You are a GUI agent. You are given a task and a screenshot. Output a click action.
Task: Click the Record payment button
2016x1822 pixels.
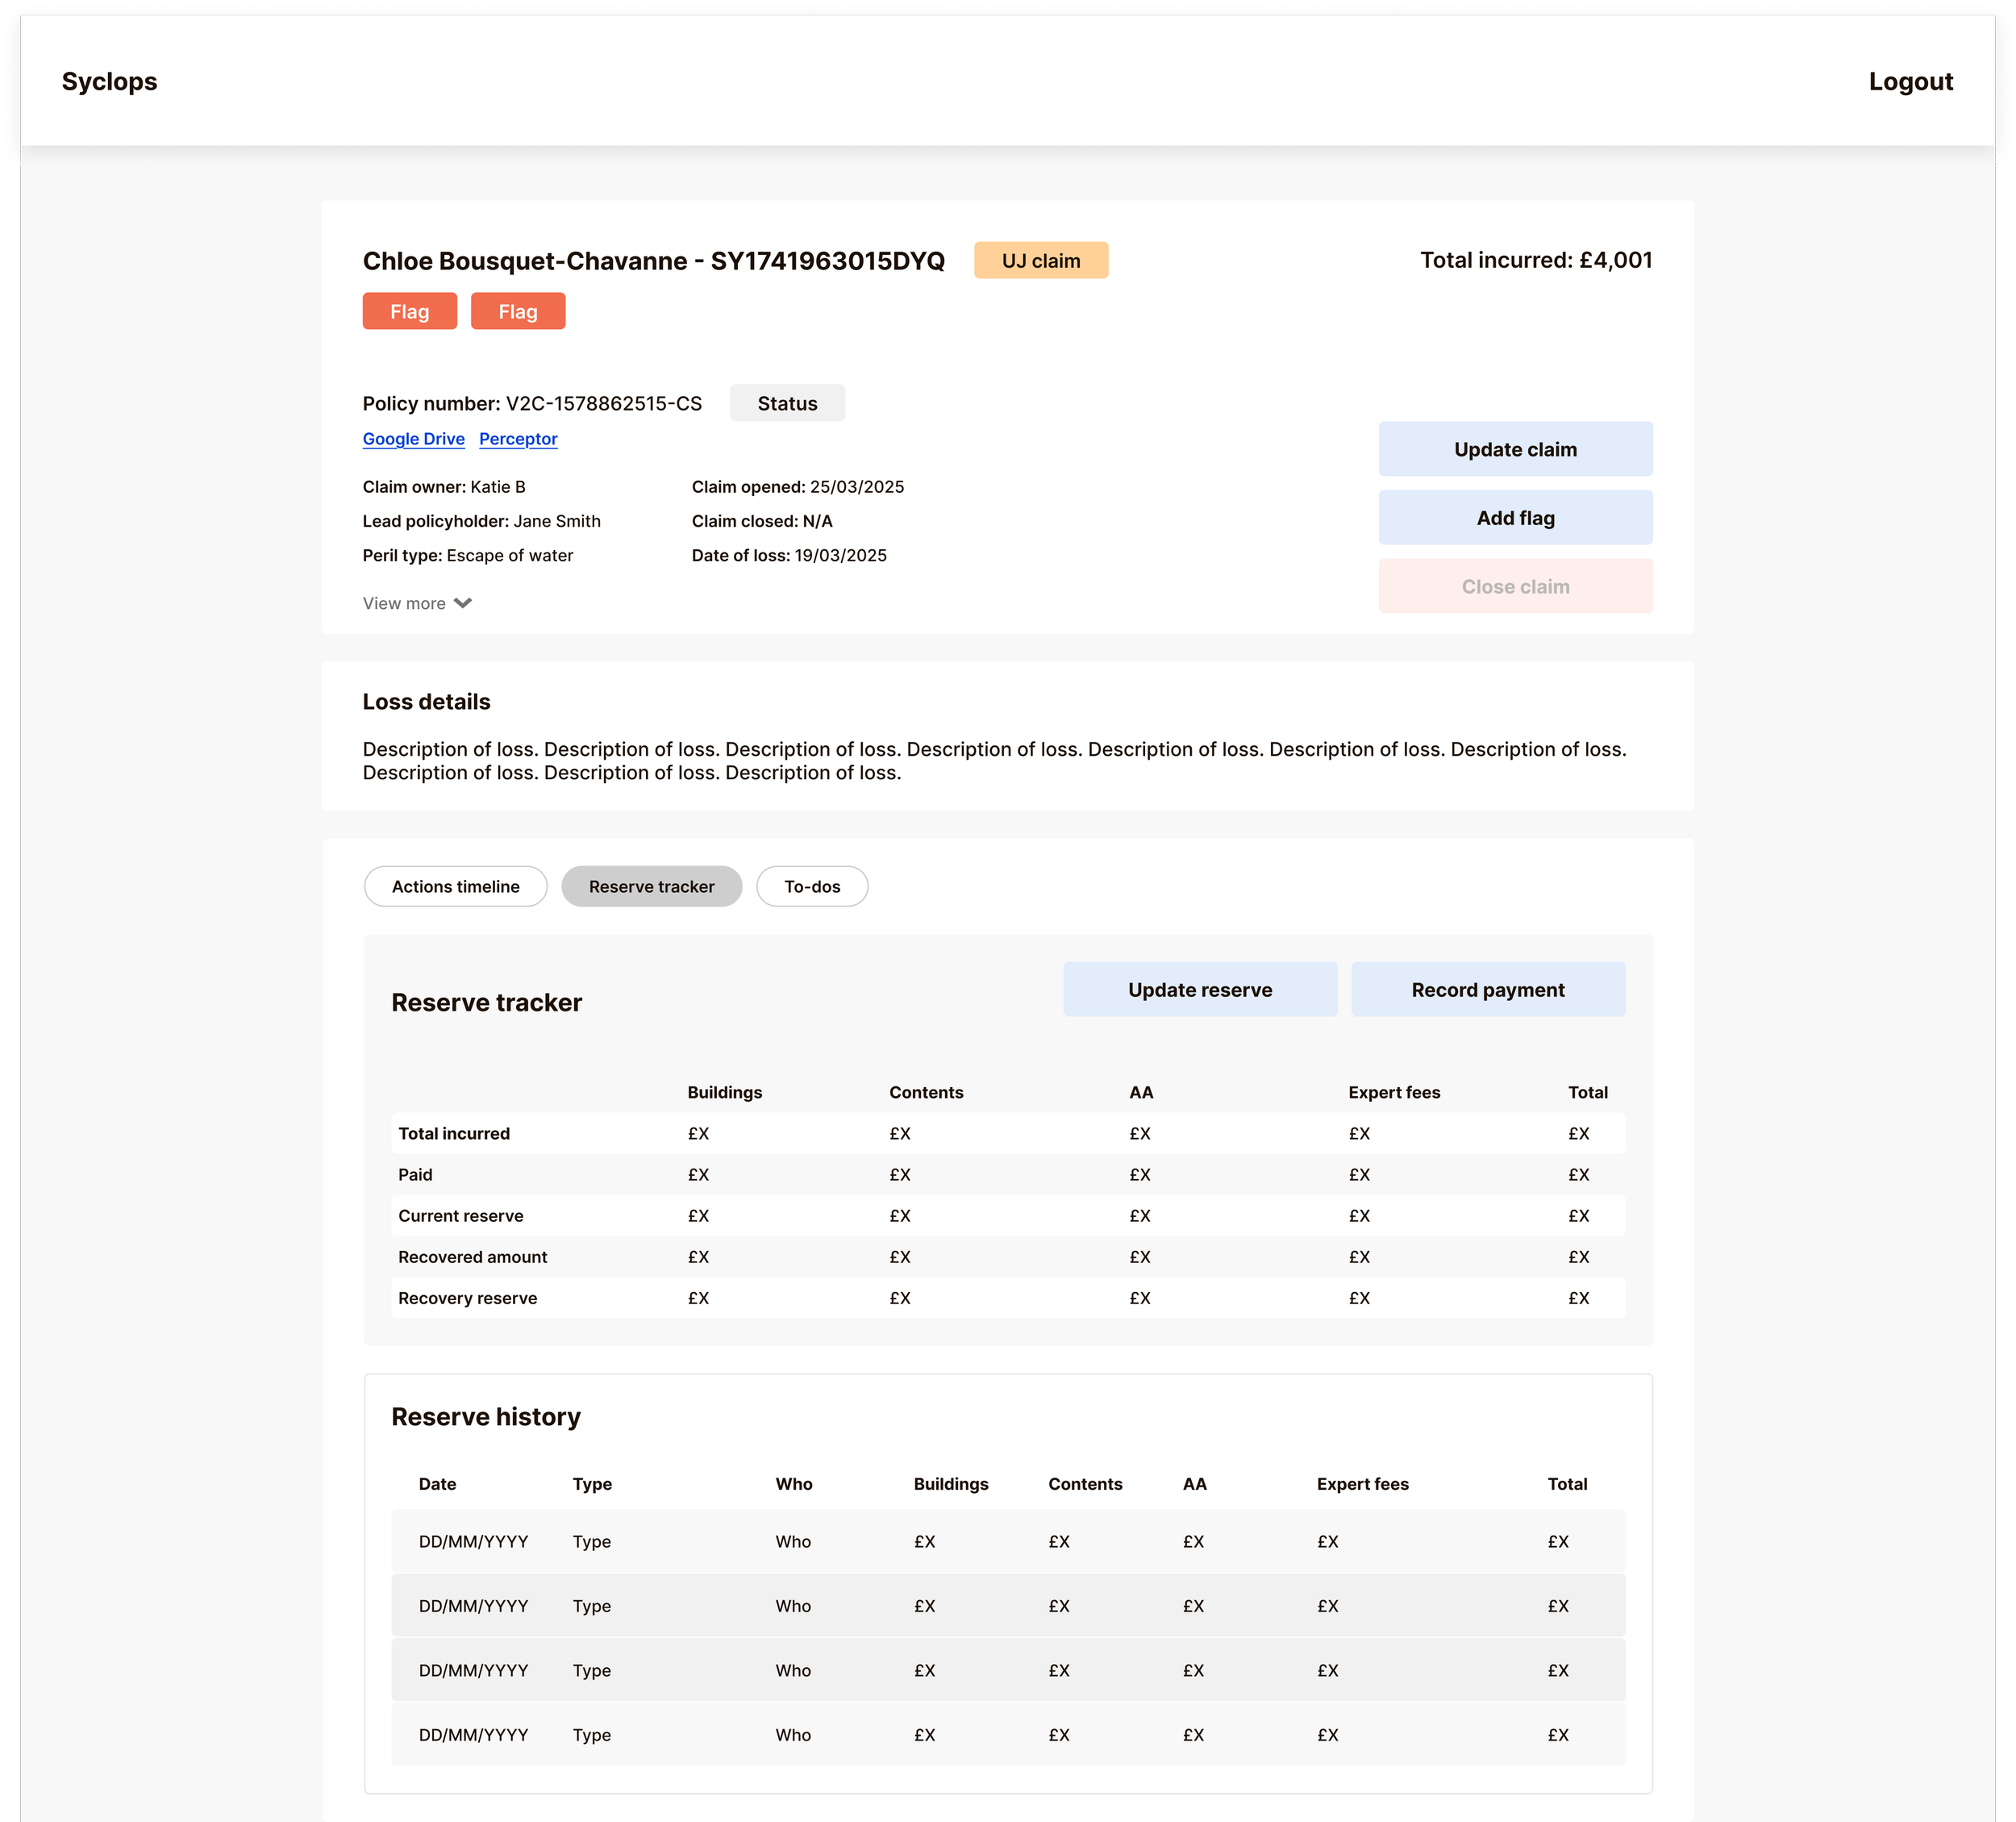click(1487, 990)
